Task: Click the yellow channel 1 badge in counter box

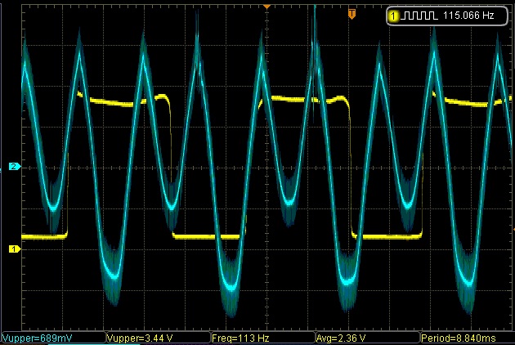Action: 393,16
